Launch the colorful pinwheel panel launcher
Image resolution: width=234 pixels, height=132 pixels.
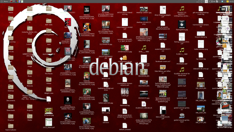[17, 1]
